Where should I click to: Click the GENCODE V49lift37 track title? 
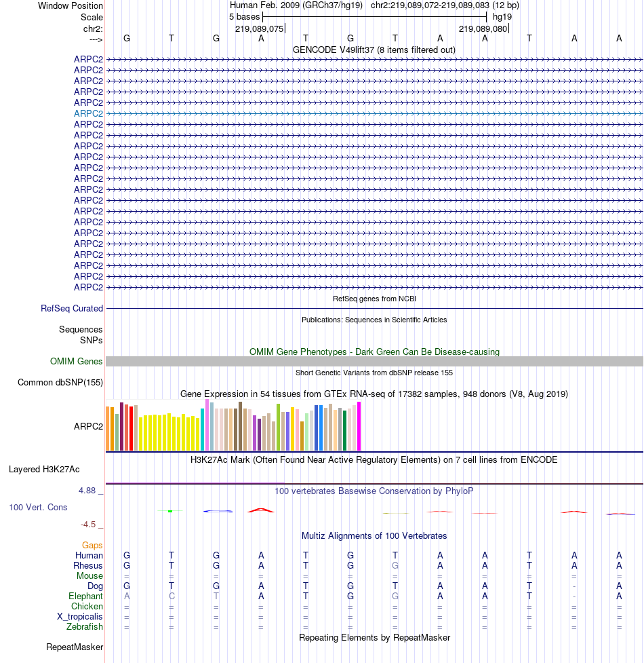point(374,50)
